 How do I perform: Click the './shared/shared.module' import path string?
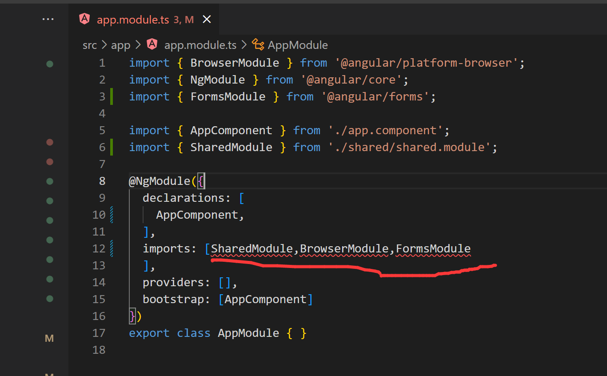pyautogui.click(x=409, y=148)
